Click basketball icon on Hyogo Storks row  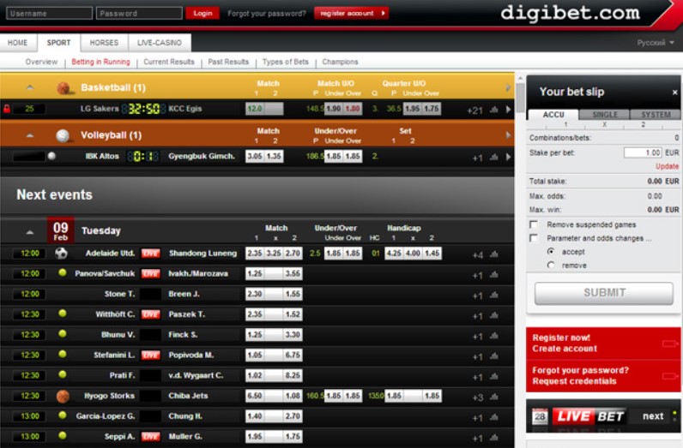(63, 396)
